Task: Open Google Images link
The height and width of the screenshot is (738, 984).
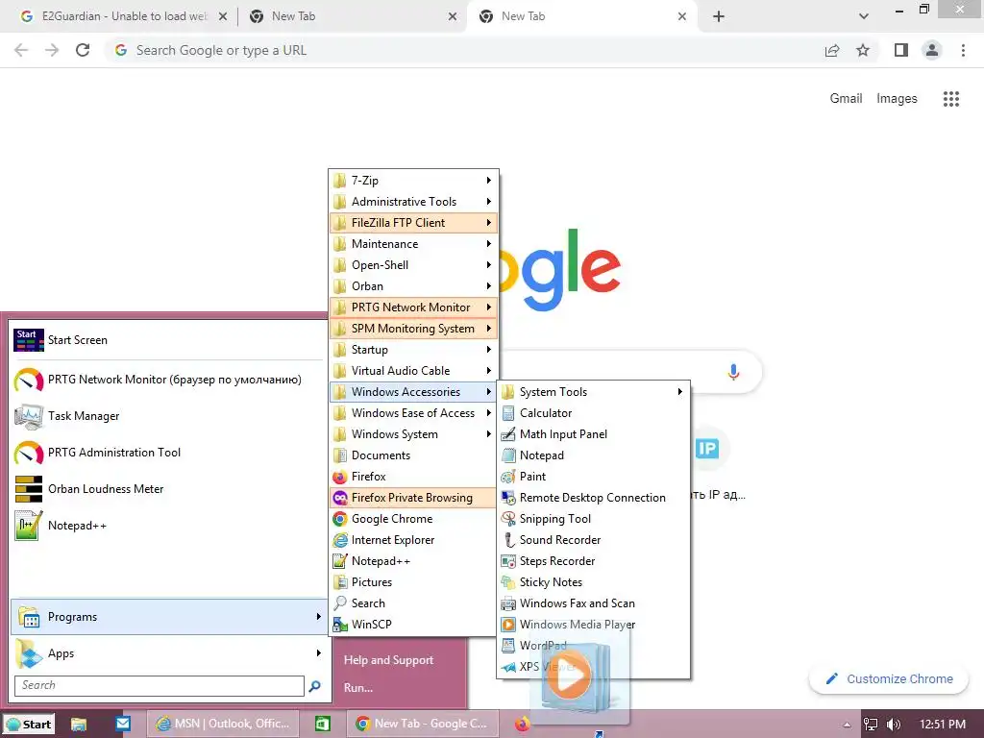Action: (x=897, y=99)
